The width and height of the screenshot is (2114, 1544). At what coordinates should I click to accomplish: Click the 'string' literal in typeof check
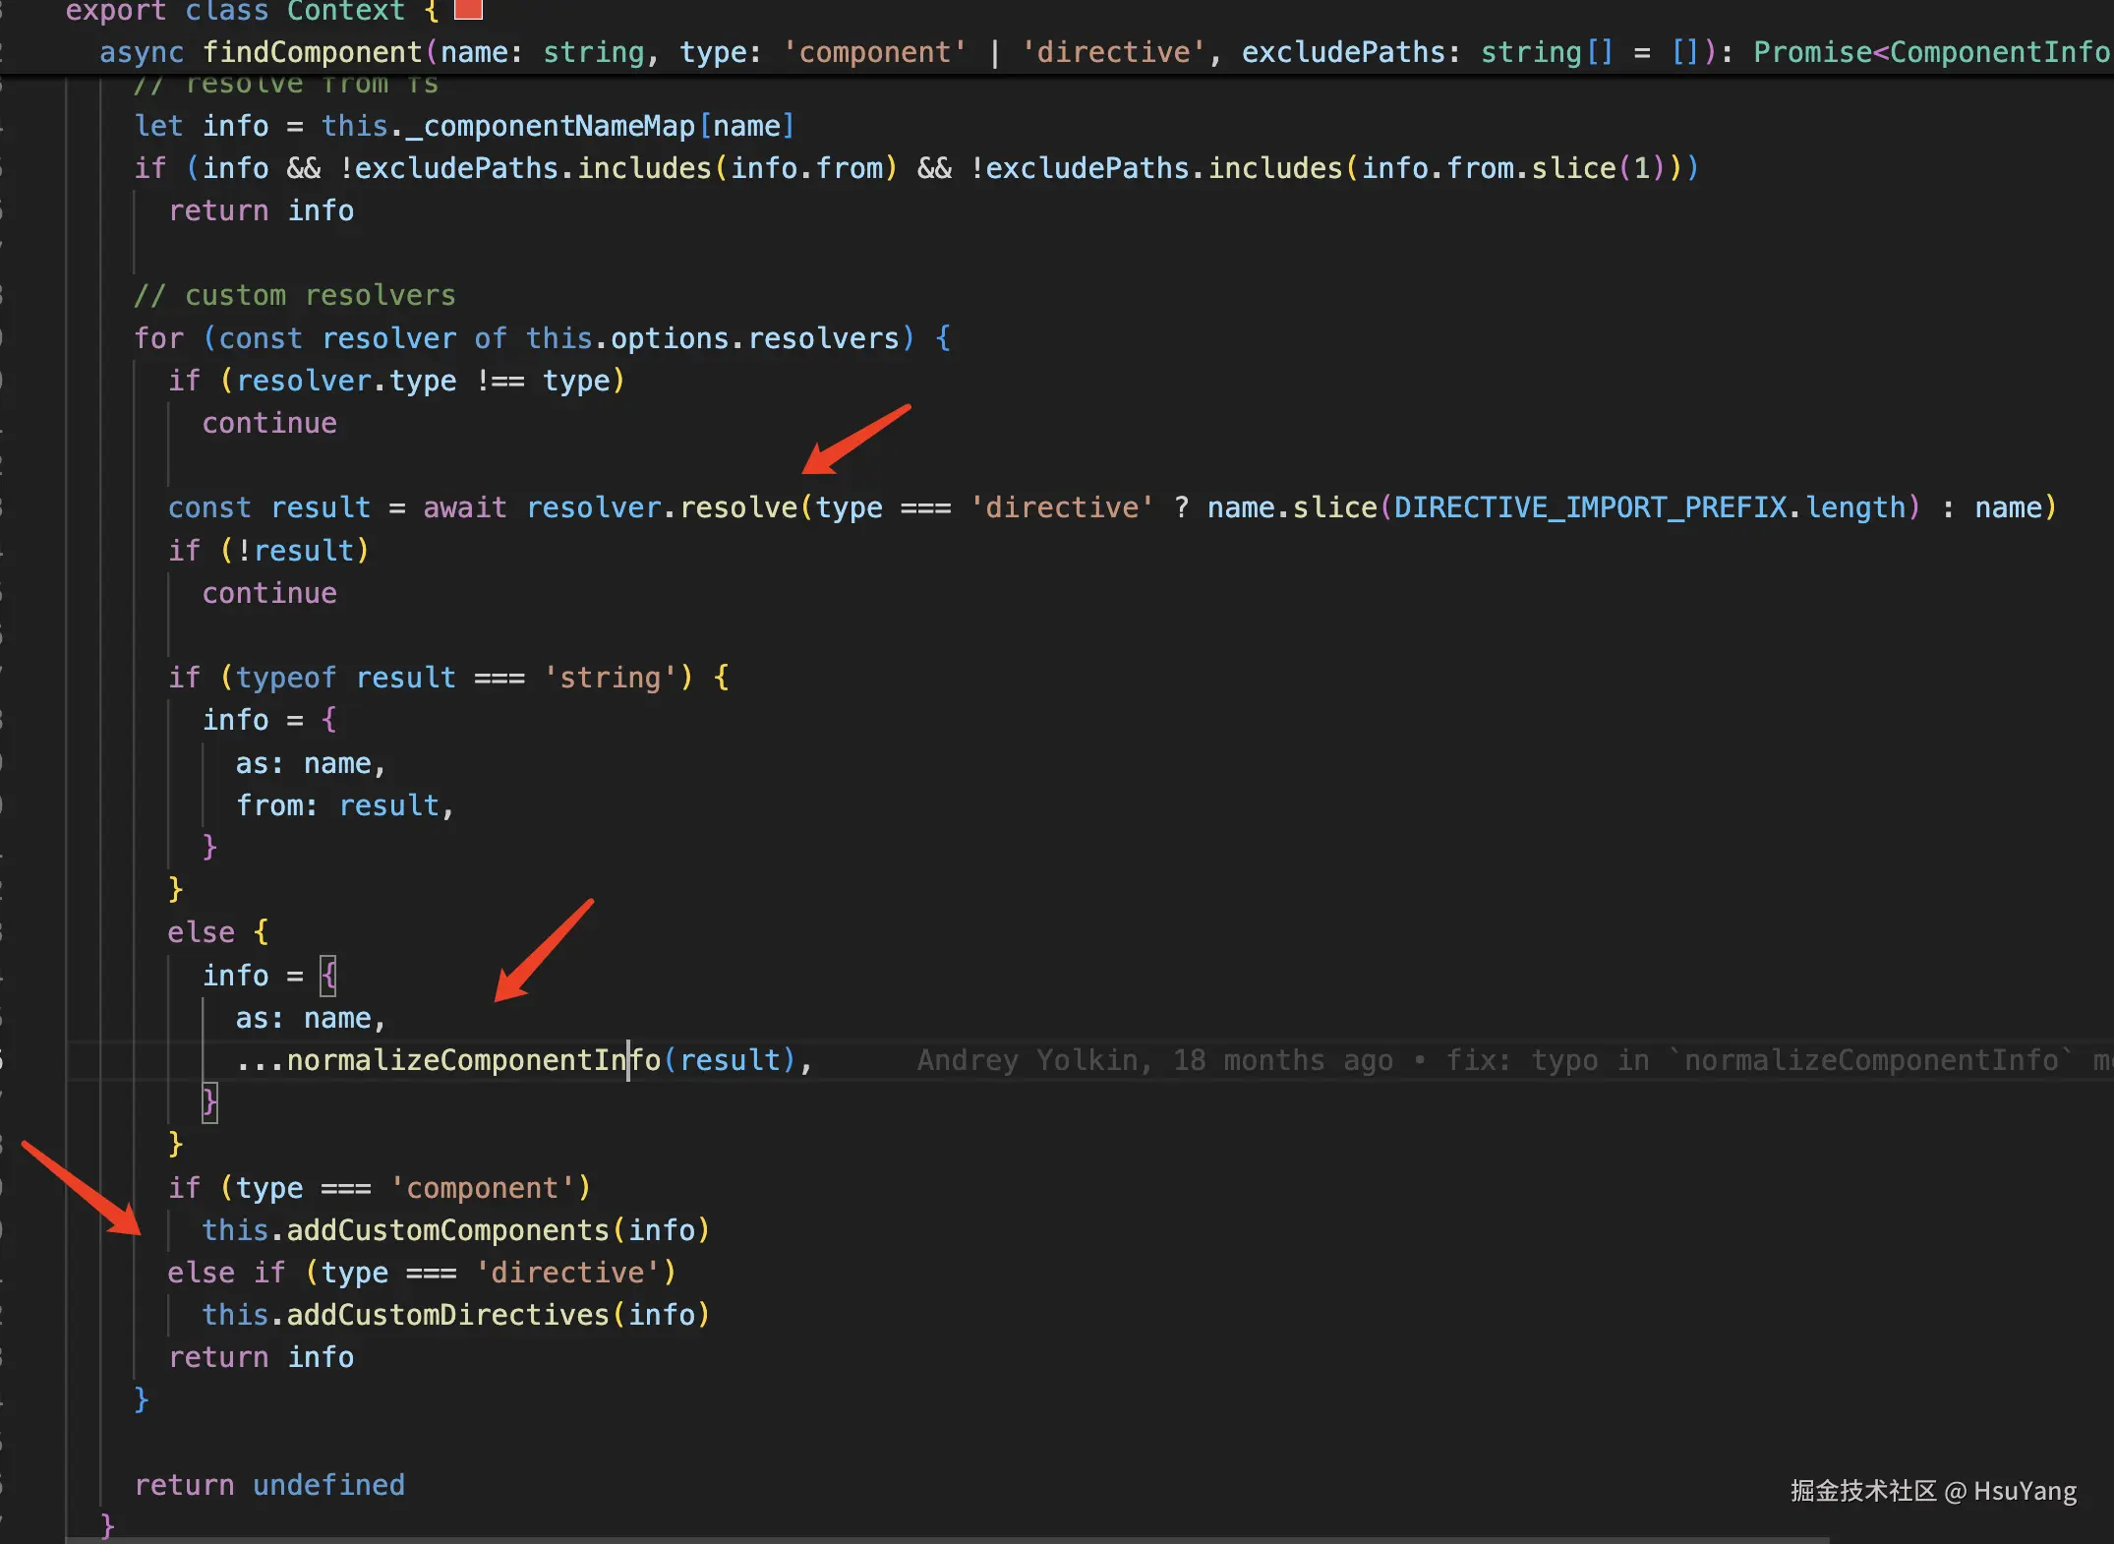pyautogui.click(x=610, y=678)
